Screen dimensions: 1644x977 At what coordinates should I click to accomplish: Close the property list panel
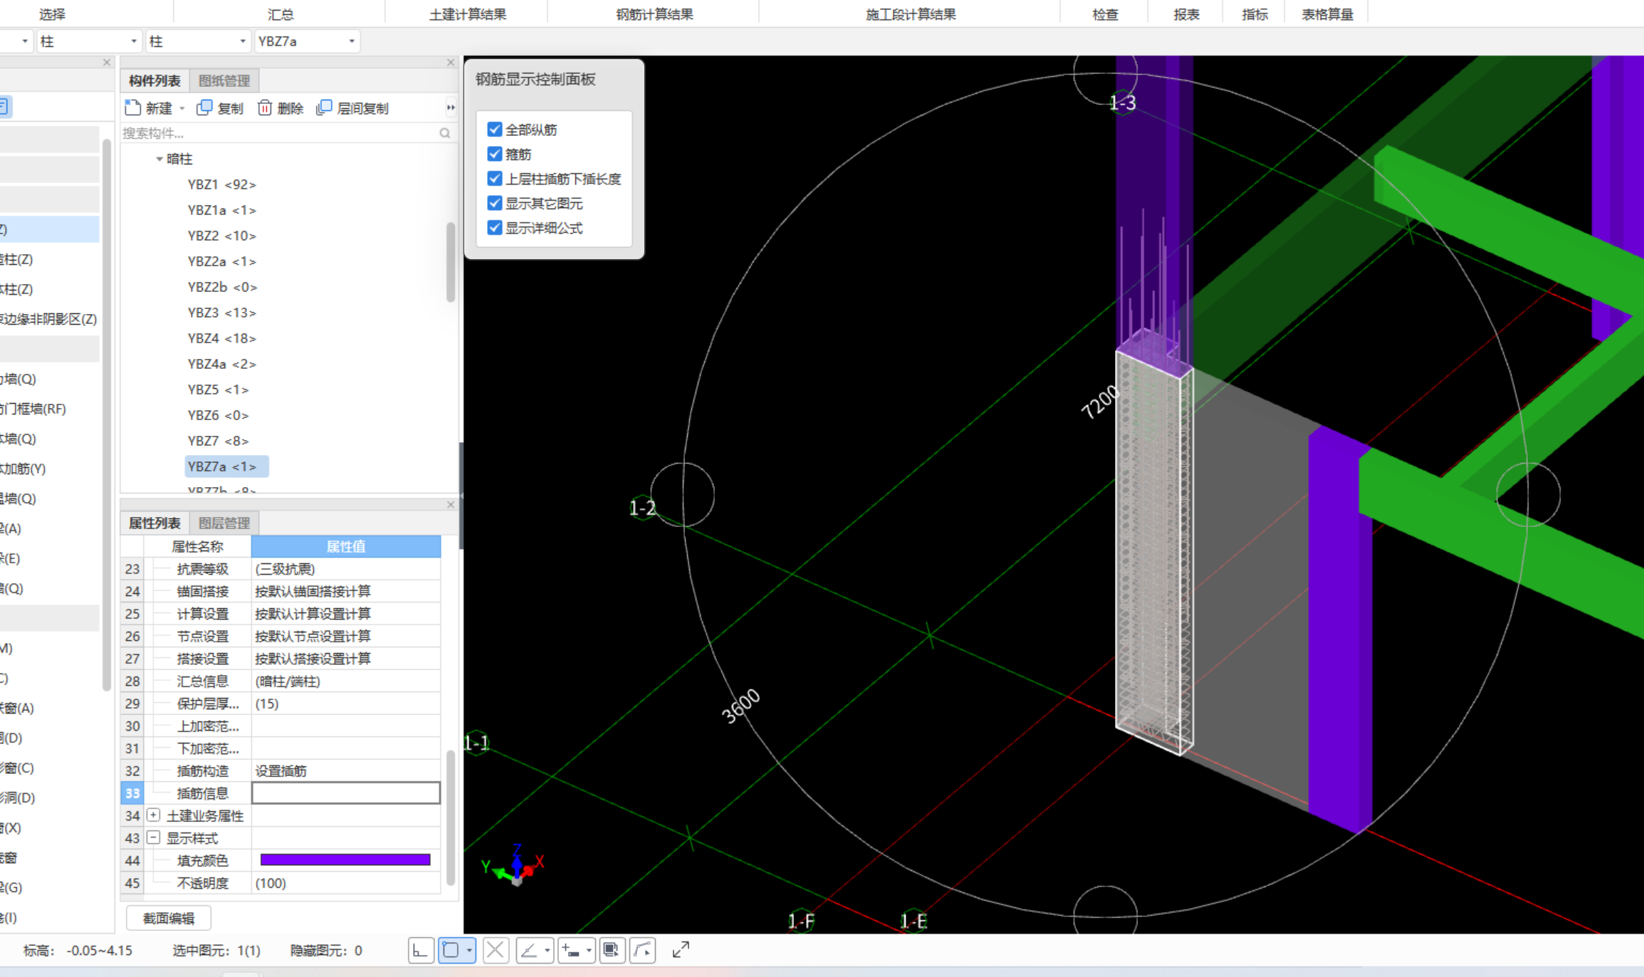(451, 505)
